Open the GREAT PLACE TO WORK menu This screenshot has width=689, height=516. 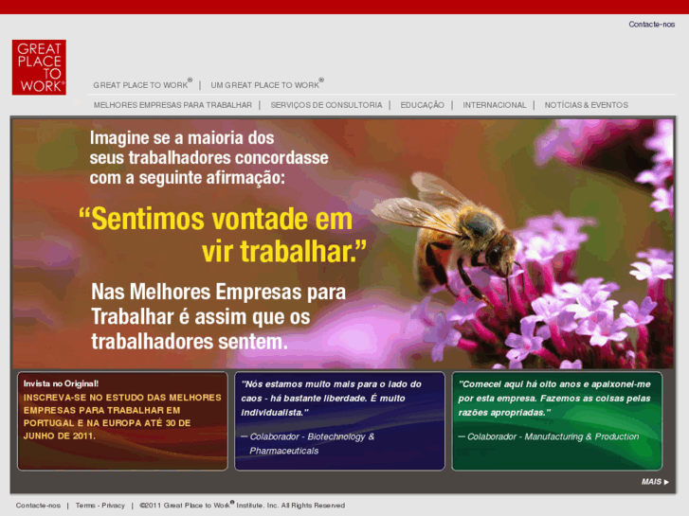tap(143, 84)
